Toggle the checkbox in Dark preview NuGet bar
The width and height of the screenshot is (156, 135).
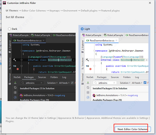pos(72,83)
